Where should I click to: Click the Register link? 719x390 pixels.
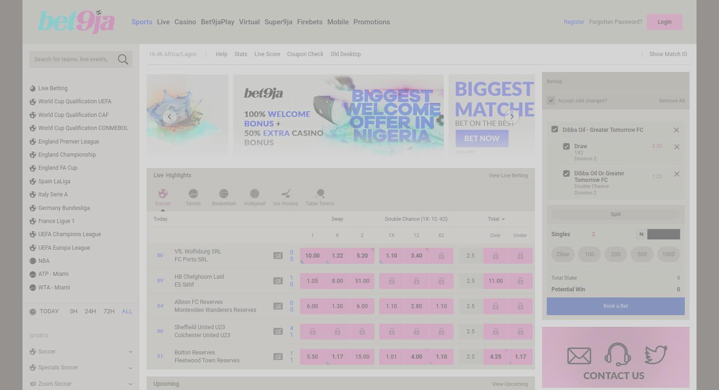(574, 22)
